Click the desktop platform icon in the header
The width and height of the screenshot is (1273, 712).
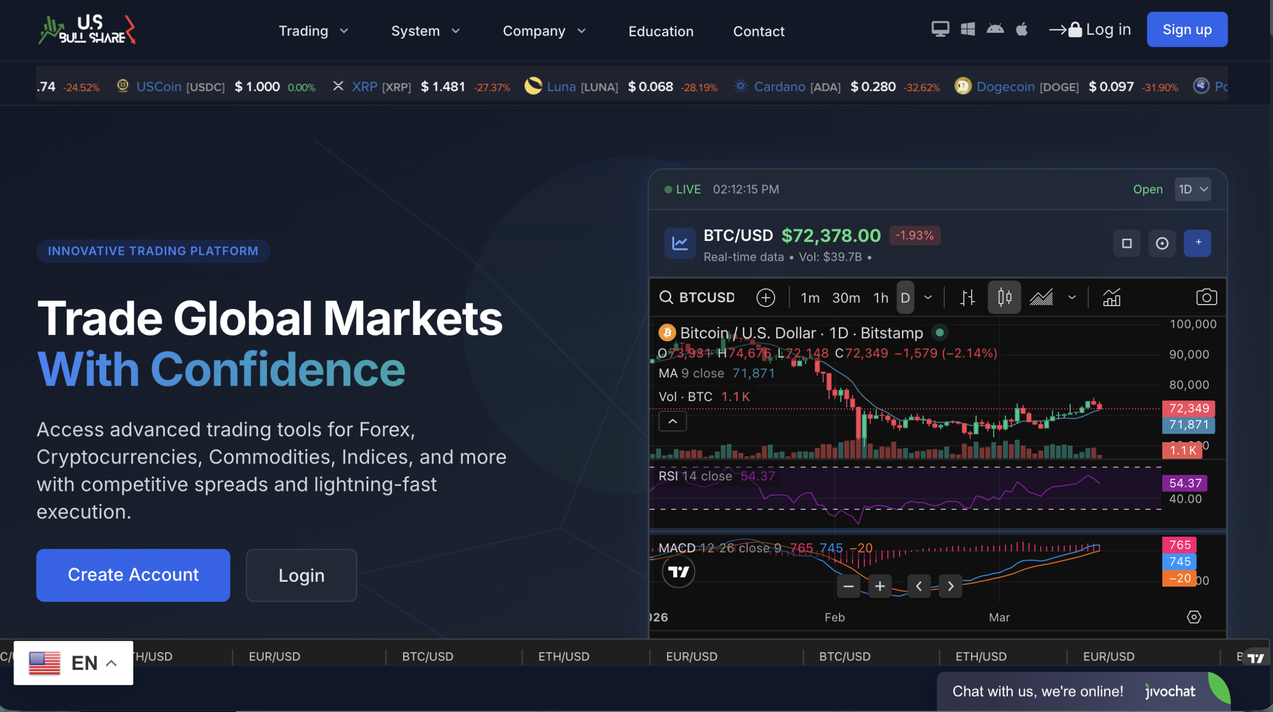(x=940, y=29)
